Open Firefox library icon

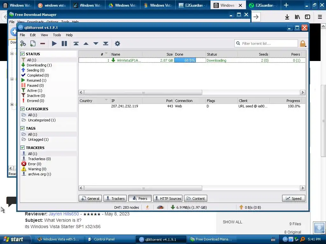pos(297,17)
